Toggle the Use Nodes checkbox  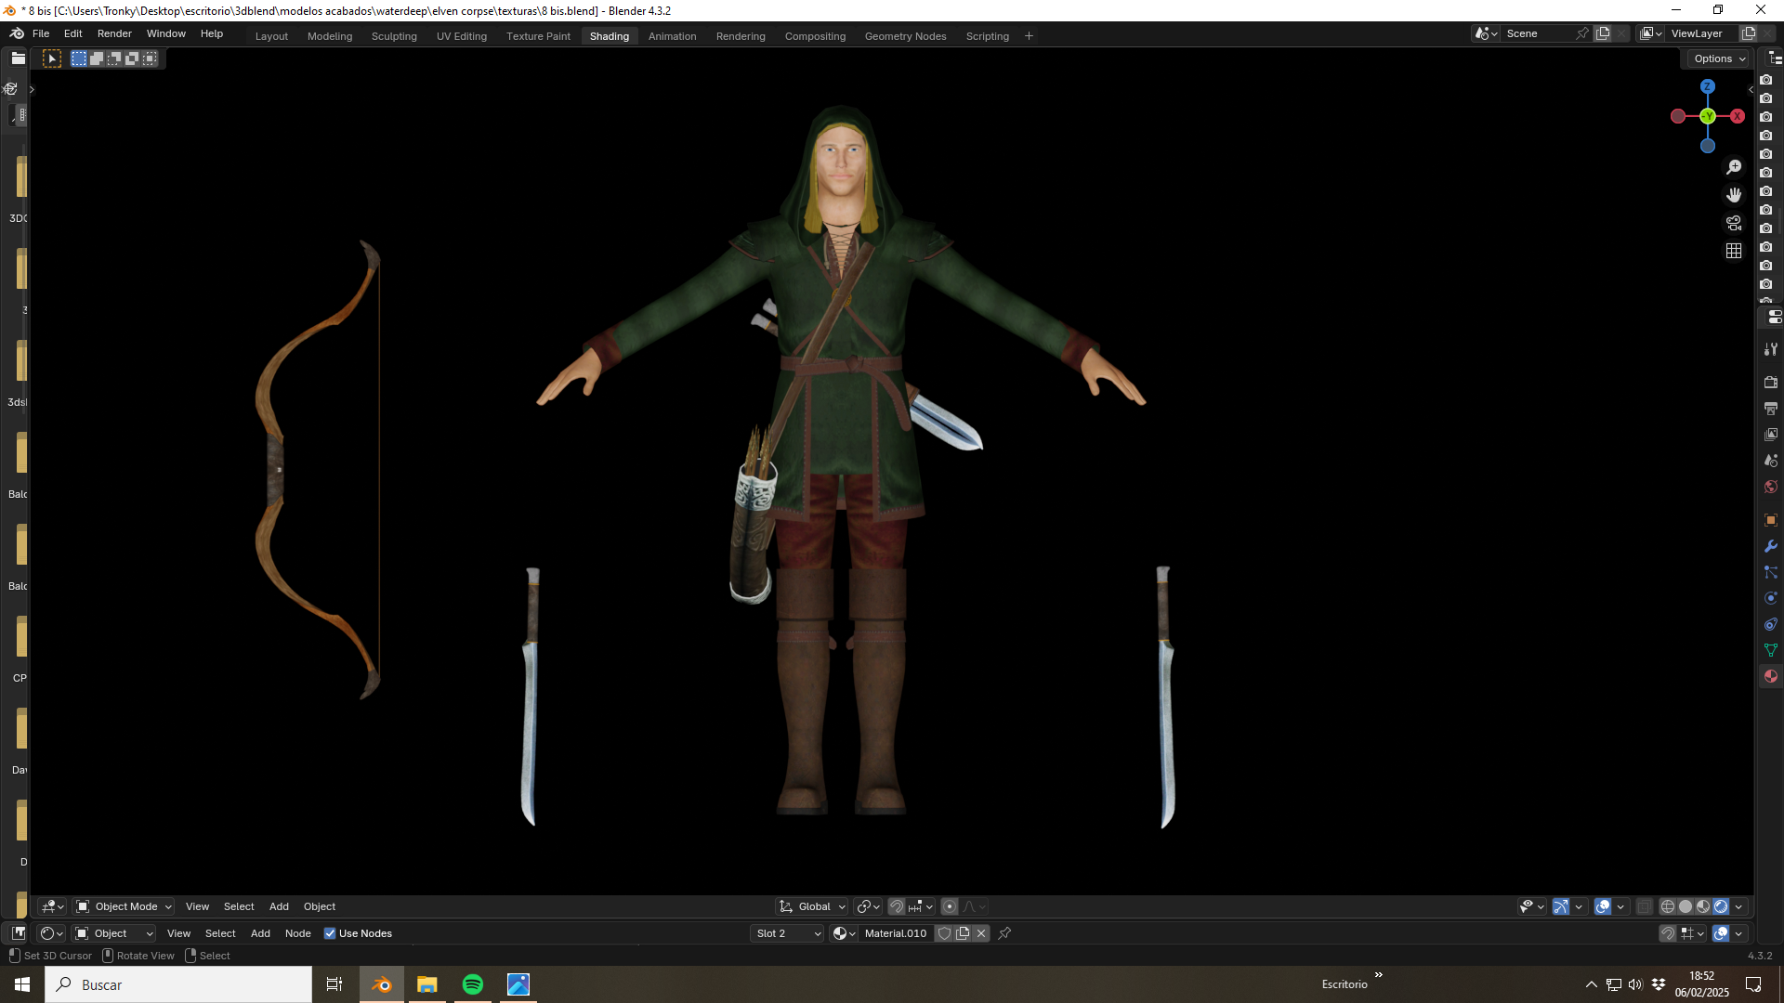(x=330, y=933)
